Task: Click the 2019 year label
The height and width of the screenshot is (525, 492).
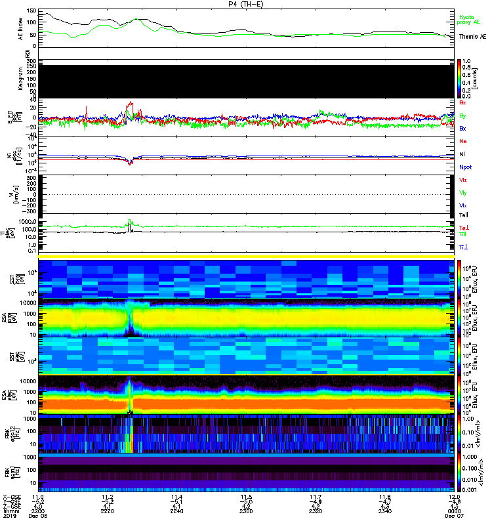Action: [x=10, y=516]
